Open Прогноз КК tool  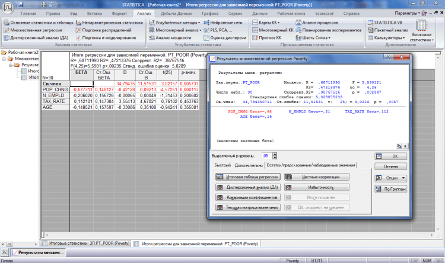pos(267,38)
